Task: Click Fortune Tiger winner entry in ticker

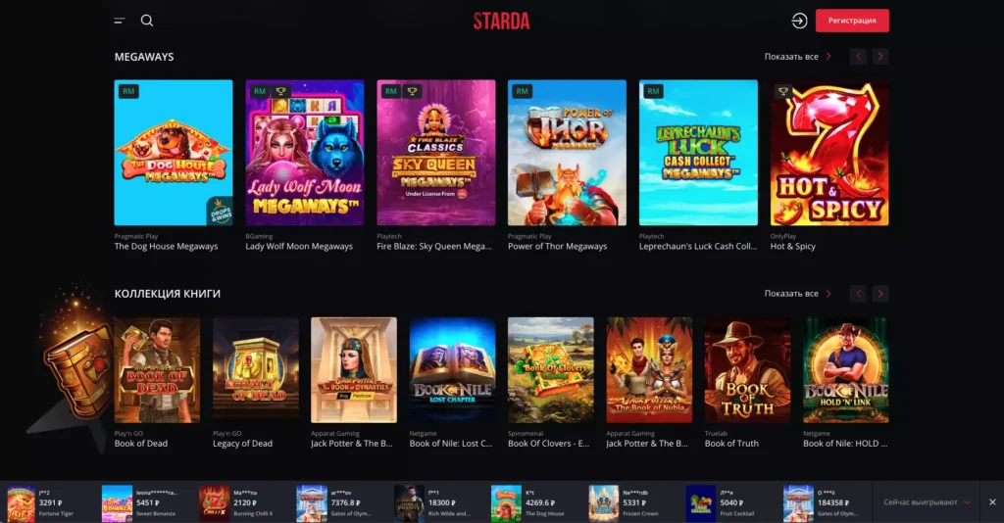Action: click(x=45, y=502)
